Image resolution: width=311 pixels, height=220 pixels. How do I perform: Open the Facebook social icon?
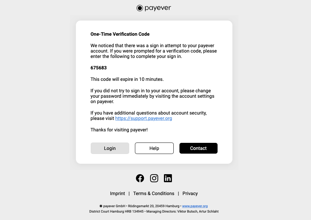(140, 178)
